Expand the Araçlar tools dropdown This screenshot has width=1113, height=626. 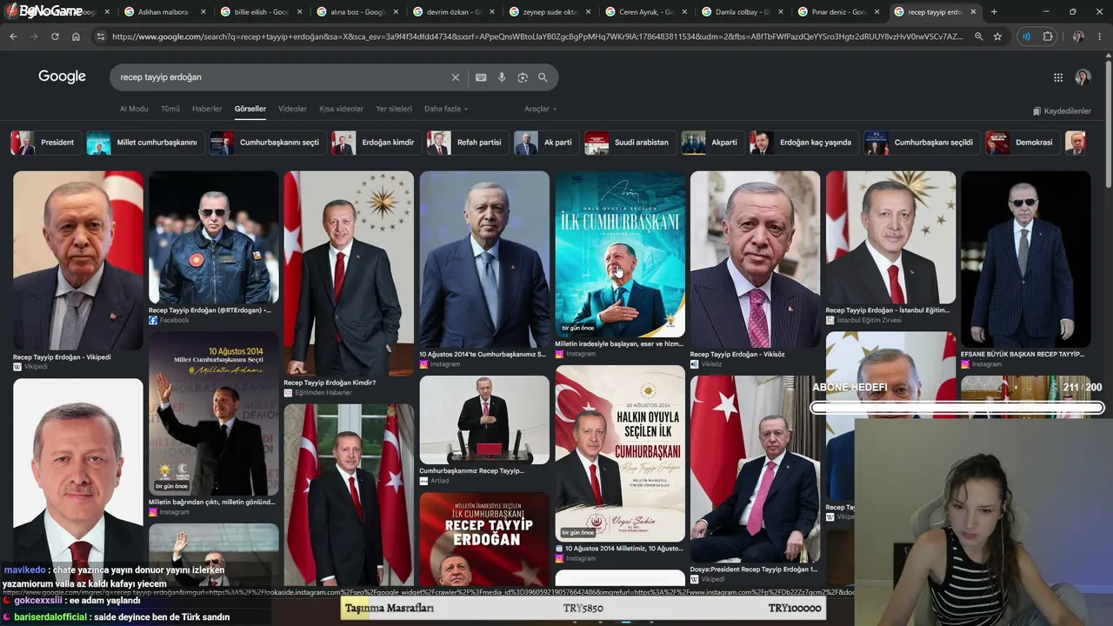540,109
